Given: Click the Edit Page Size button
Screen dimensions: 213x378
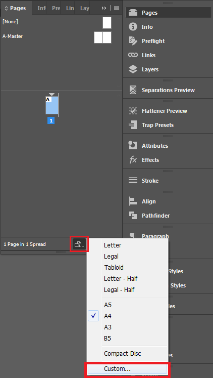Looking at the screenshot, I should point(79,244).
